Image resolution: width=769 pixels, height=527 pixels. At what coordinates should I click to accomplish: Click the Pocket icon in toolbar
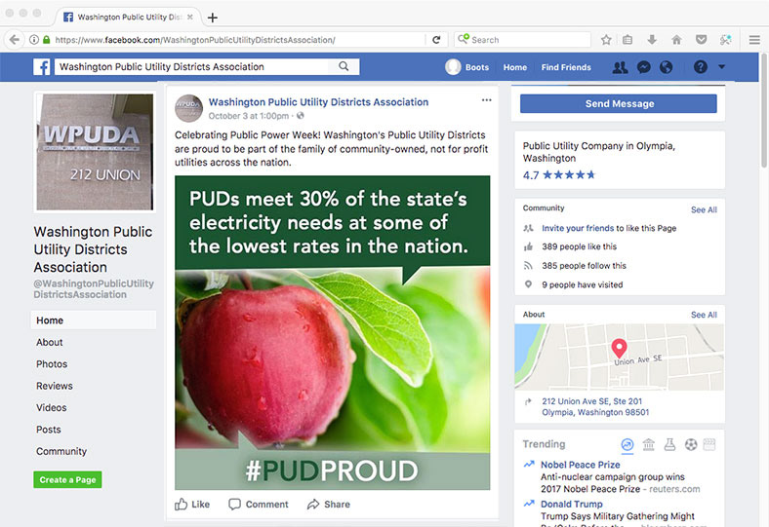coord(702,40)
